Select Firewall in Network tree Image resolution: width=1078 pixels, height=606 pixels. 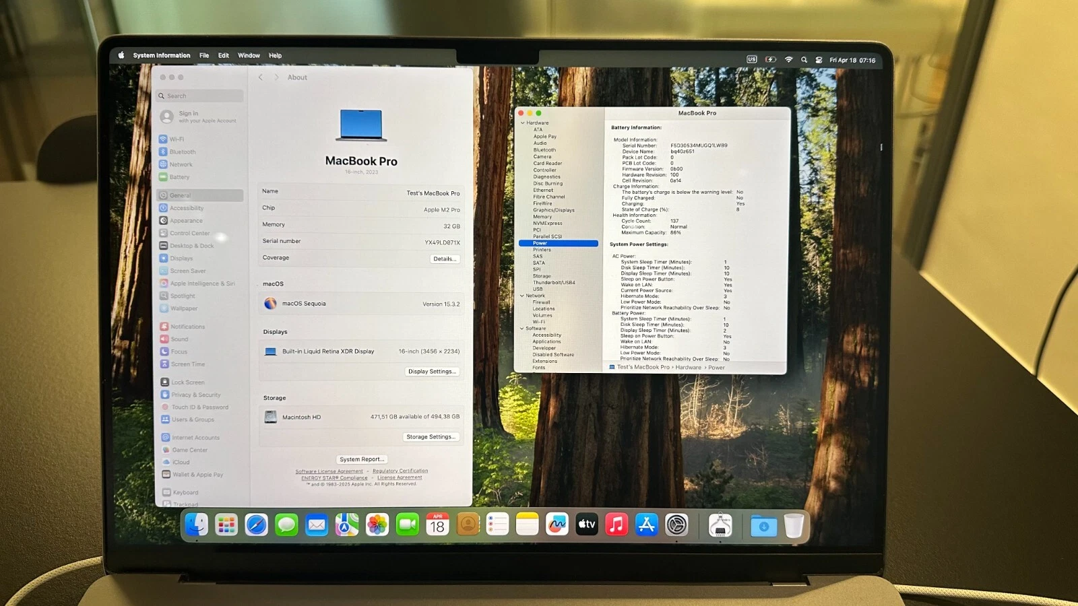pos(541,302)
